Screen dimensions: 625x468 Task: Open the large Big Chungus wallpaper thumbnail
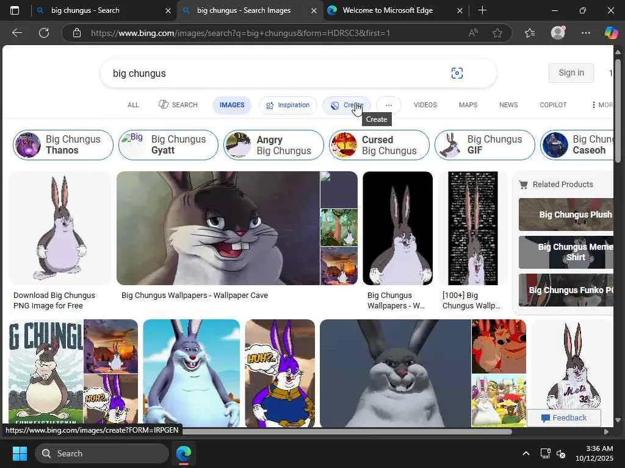pyautogui.click(x=218, y=228)
